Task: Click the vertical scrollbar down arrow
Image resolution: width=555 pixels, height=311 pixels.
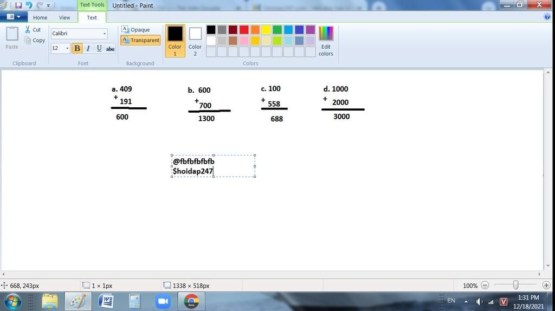Action: coord(548,265)
